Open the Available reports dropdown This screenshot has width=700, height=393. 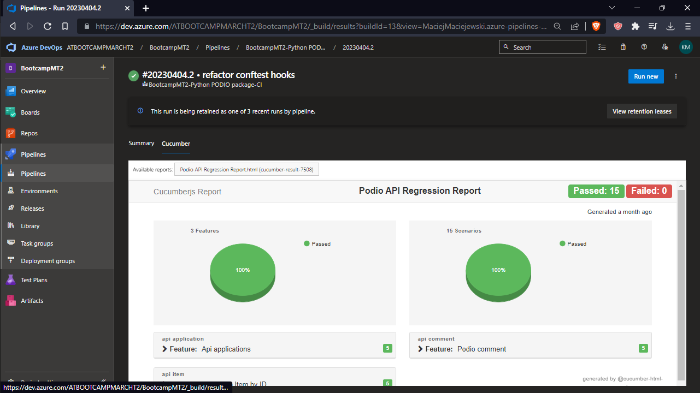pyautogui.click(x=246, y=169)
